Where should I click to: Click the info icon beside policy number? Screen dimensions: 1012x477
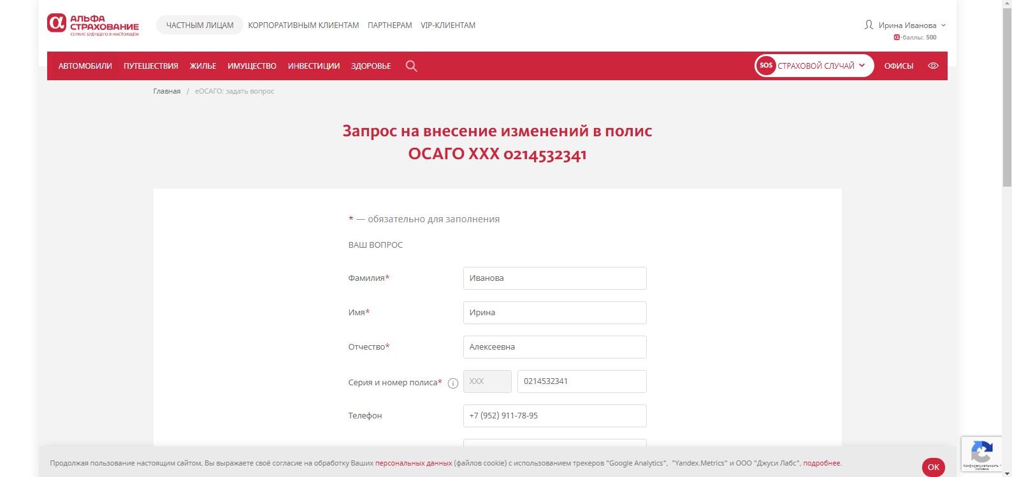pos(453,383)
